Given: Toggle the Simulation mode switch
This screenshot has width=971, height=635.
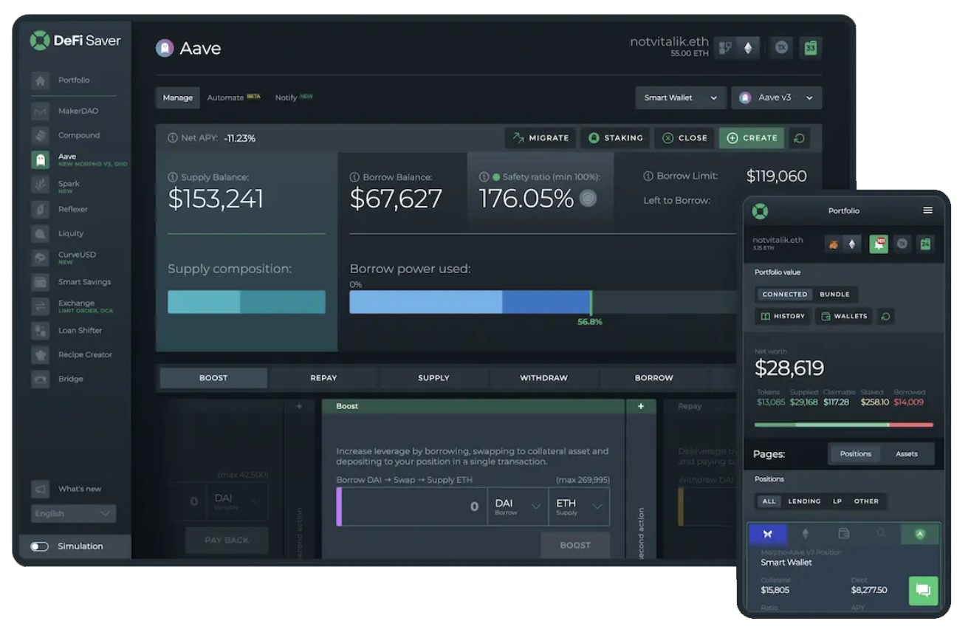Looking at the screenshot, I should [40, 546].
